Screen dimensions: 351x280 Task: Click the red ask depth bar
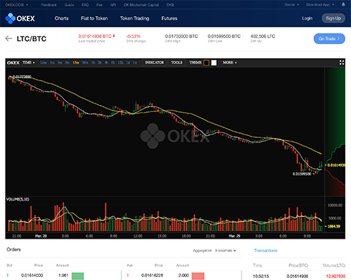point(198,276)
